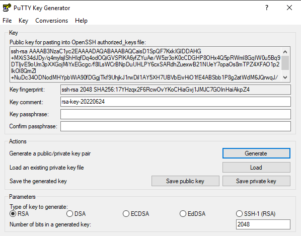
Task: Click the public key scrollbar thumb
Action: (285, 63)
